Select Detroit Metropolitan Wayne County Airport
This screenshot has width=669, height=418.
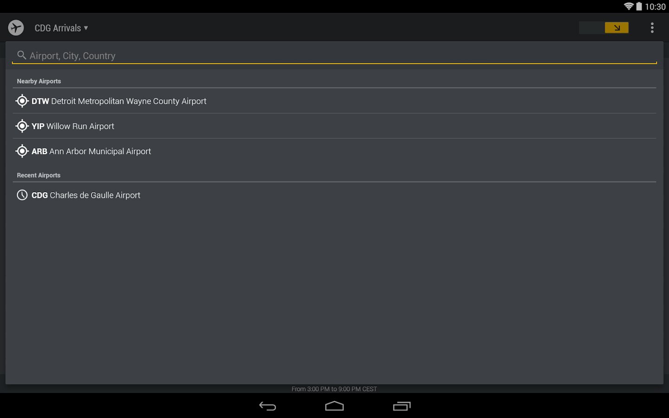point(334,101)
